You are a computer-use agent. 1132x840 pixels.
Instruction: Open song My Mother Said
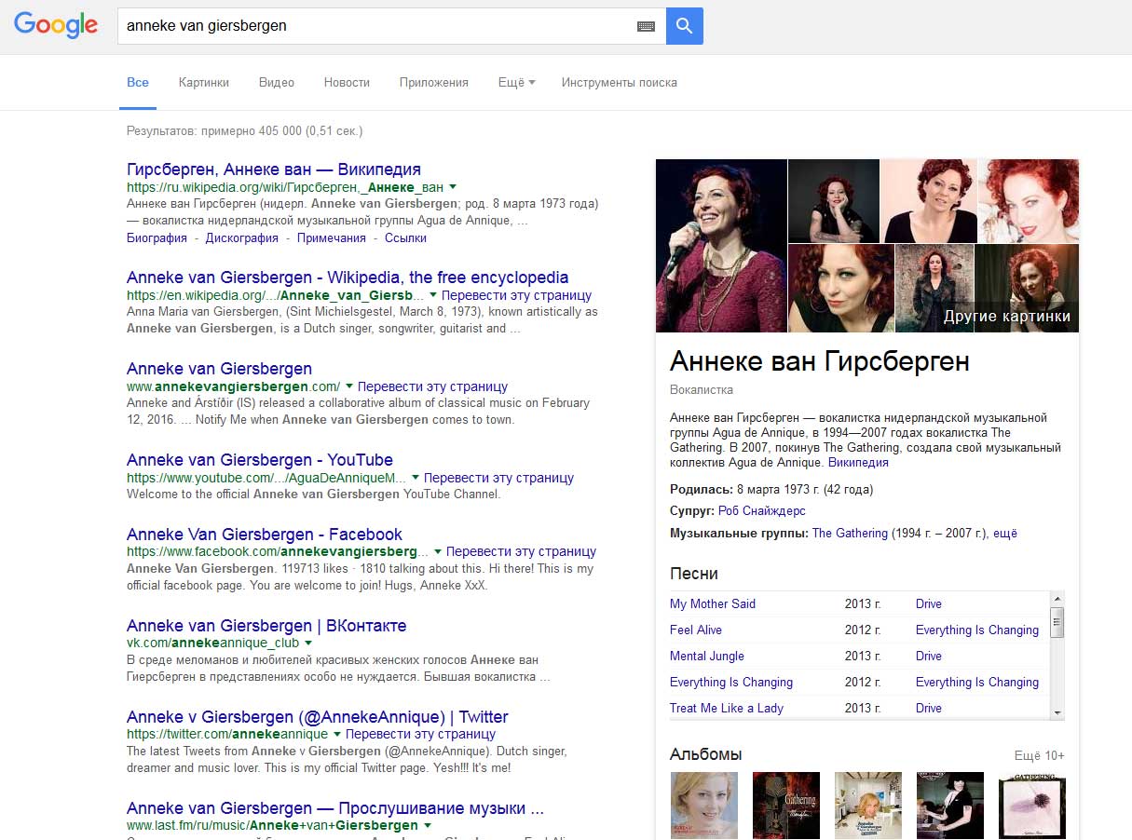pos(713,603)
